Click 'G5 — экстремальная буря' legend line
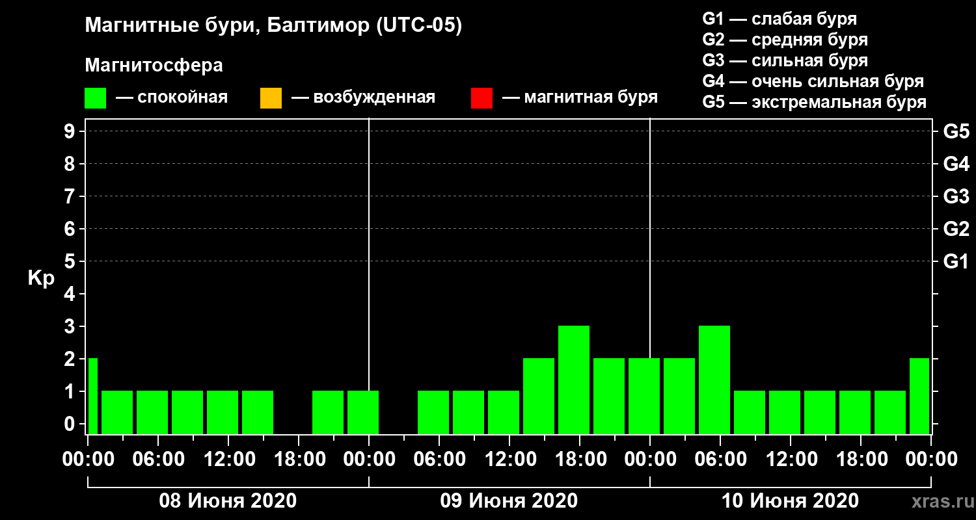Image resolution: width=976 pixels, height=520 pixels. click(814, 103)
